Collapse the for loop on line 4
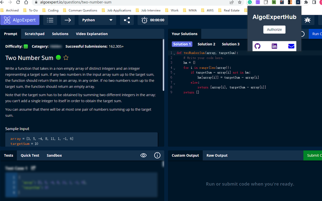322x201 pixels. tap(174, 69)
